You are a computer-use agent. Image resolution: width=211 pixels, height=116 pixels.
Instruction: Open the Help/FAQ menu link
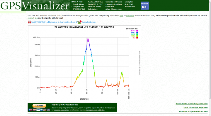pyautogui.click(x=129, y=4)
